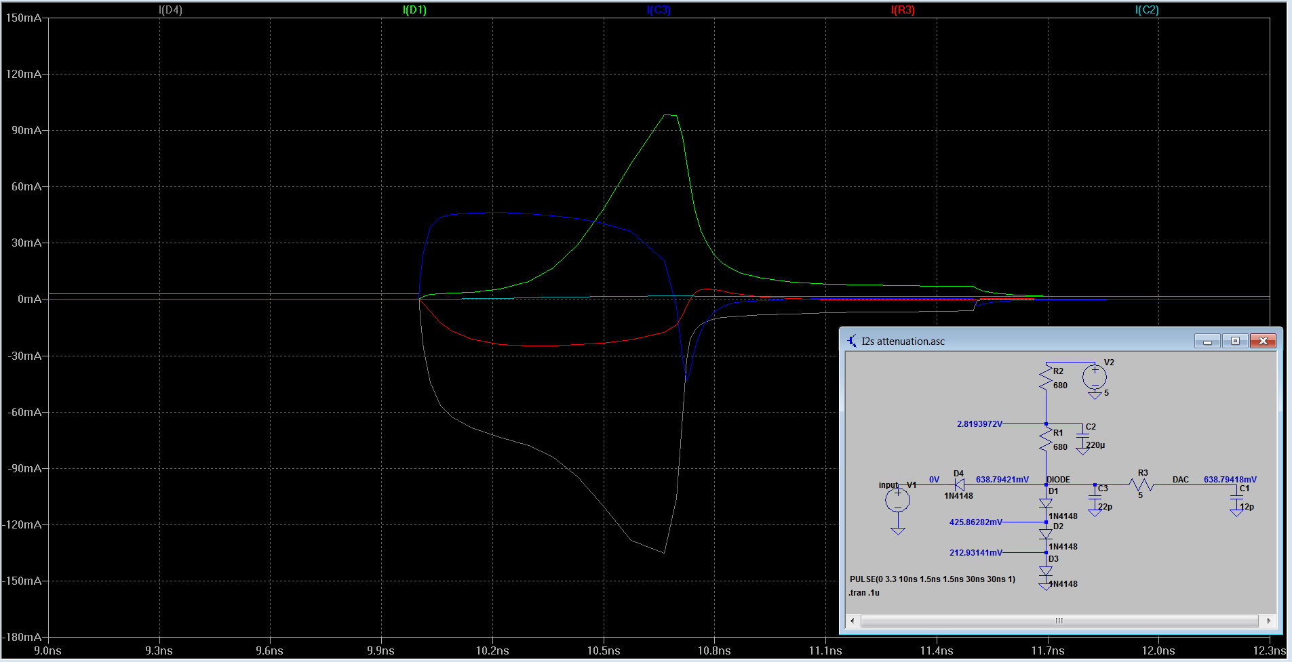The width and height of the screenshot is (1292, 662).
Task: Click the cyan I(C2) trace label
Action: click(1147, 9)
